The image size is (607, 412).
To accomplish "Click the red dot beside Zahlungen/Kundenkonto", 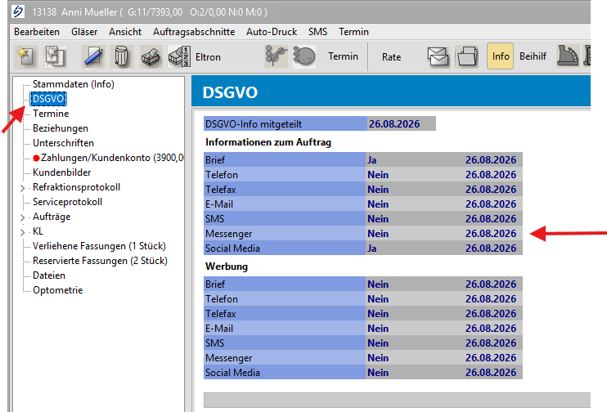I will tap(36, 158).
